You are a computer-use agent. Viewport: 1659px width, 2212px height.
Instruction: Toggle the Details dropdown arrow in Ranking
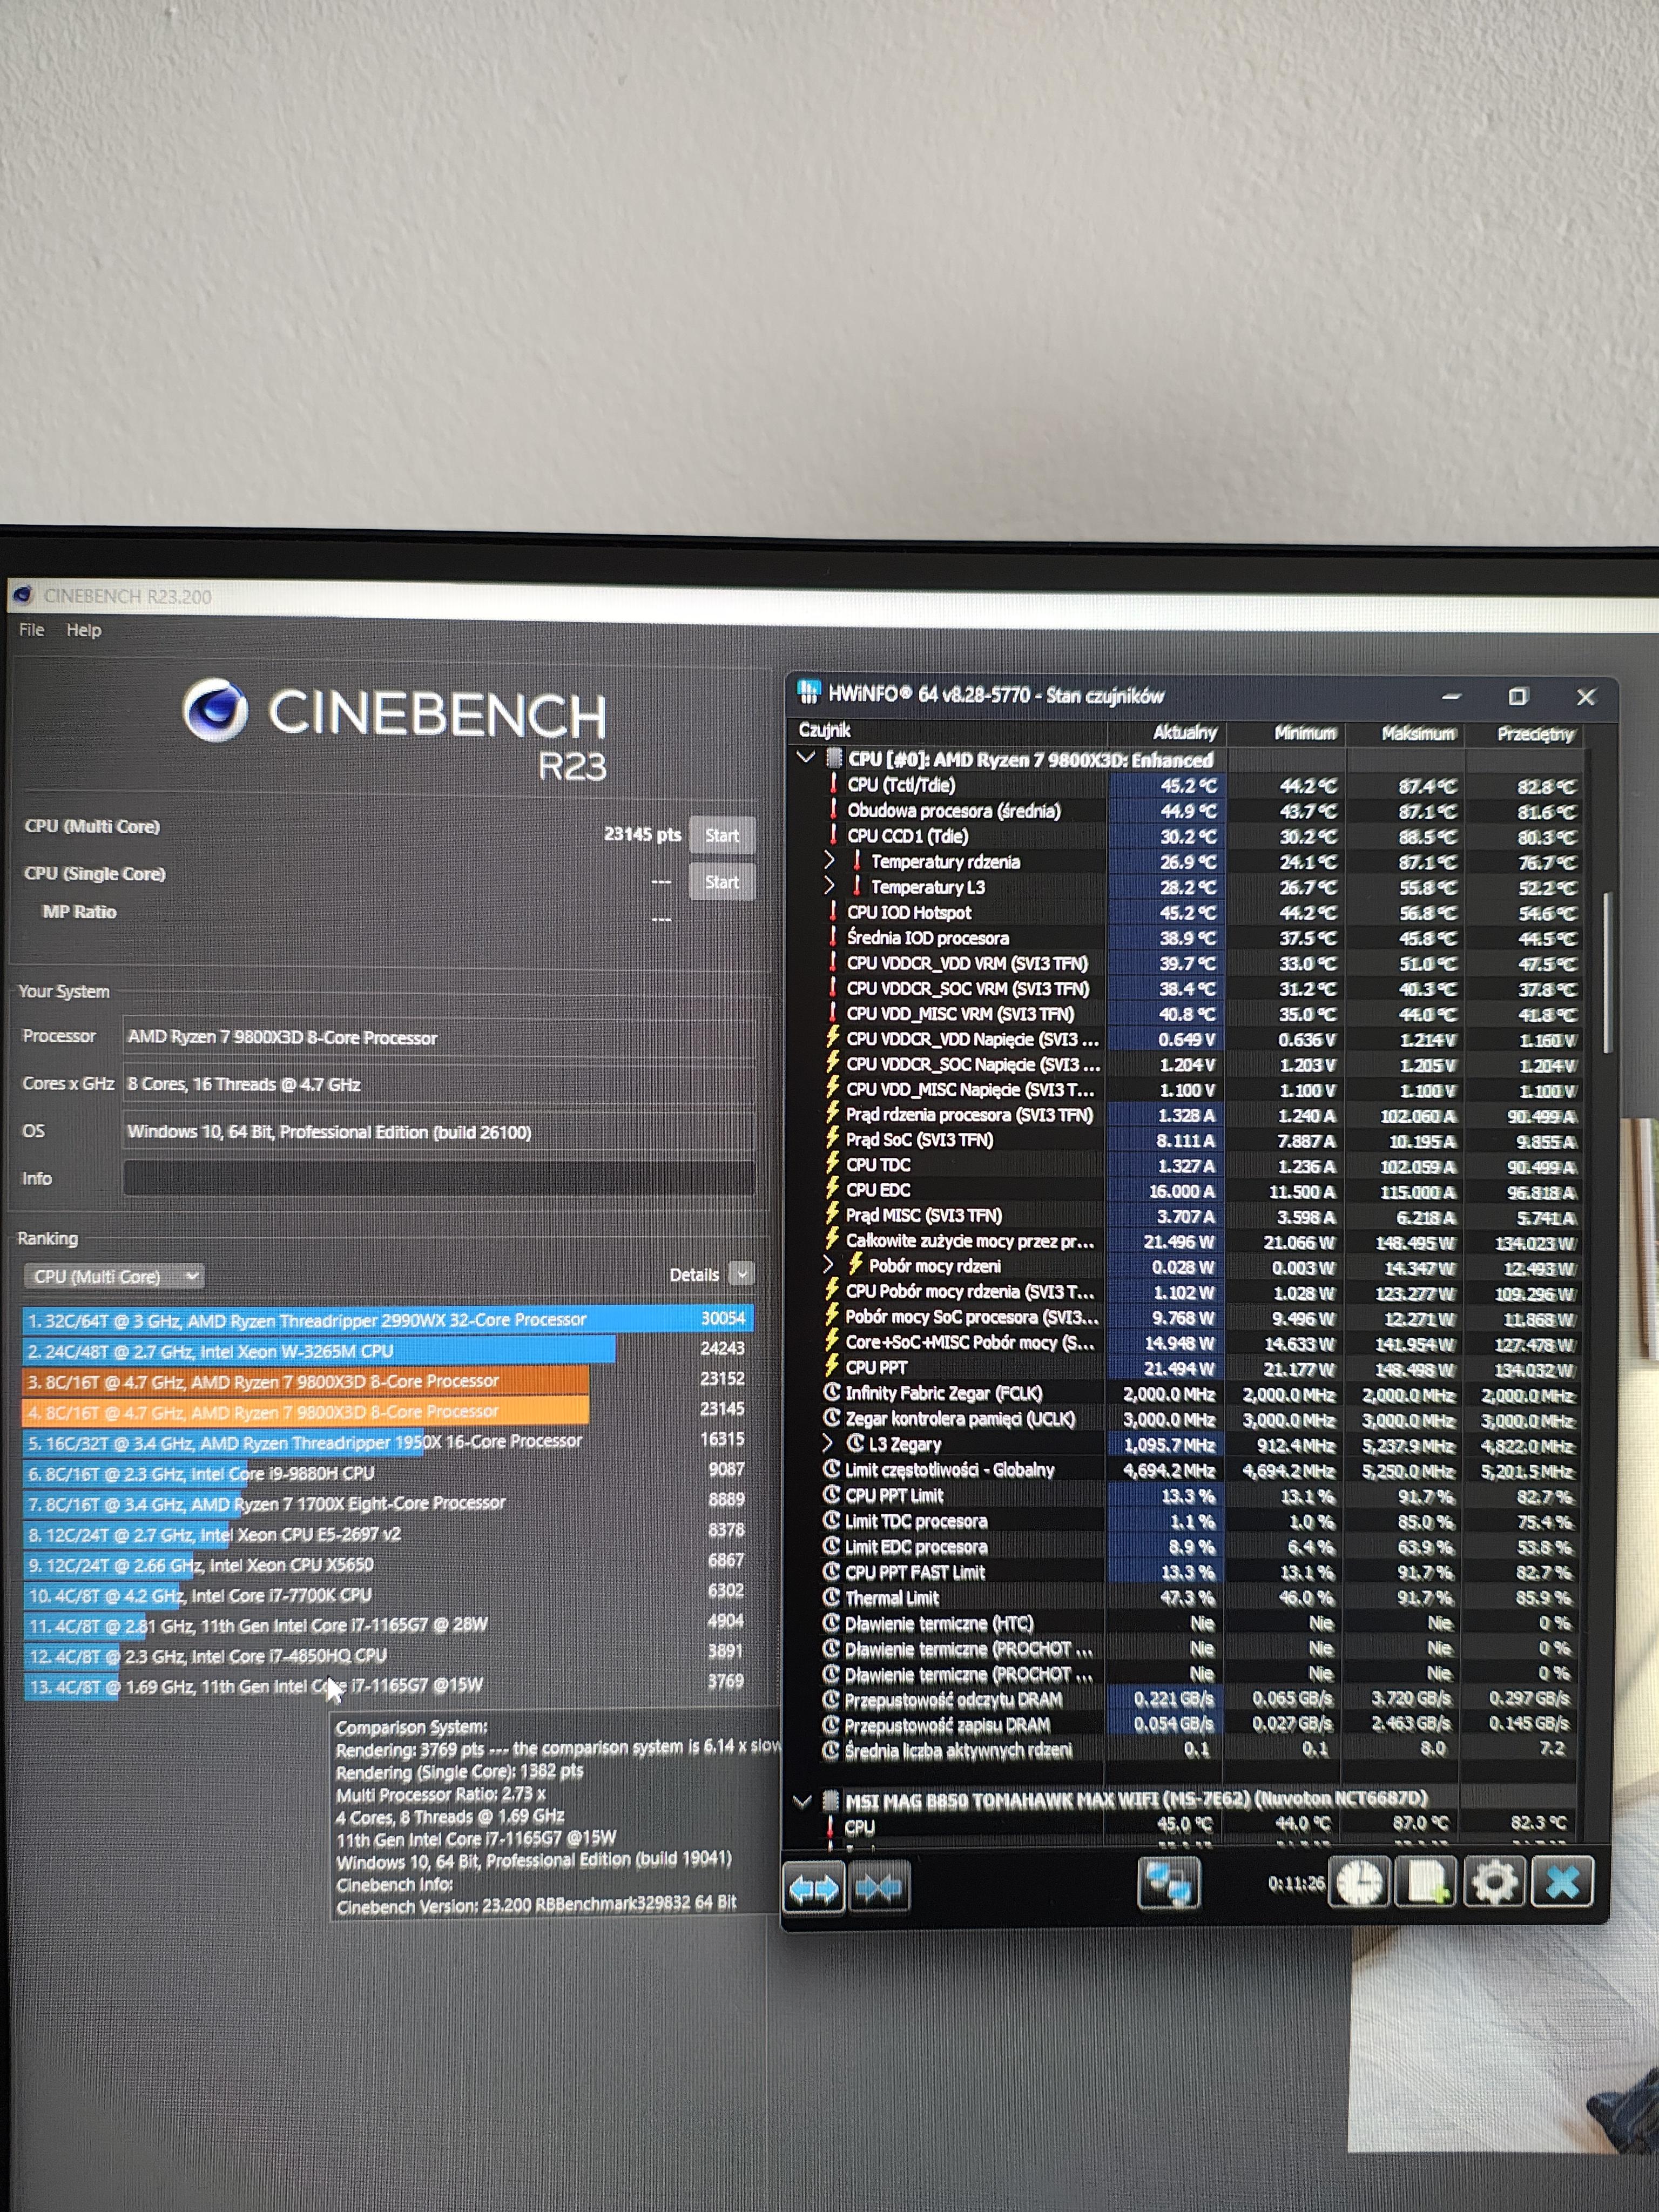pyautogui.click(x=741, y=1274)
